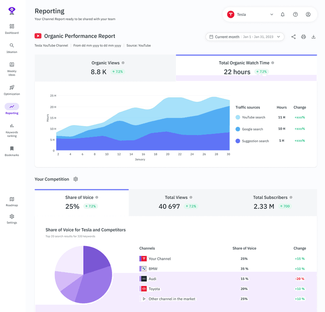Screen dimensions: 325x312
Task: Expand the Tesla channel dropdown chevron
Action: [271, 15]
